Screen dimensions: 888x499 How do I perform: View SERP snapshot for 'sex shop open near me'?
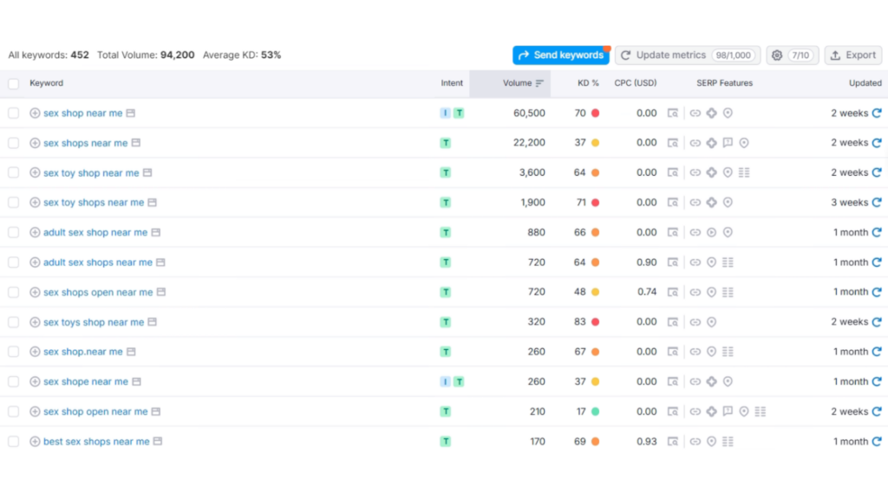pyautogui.click(x=673, y=412)
